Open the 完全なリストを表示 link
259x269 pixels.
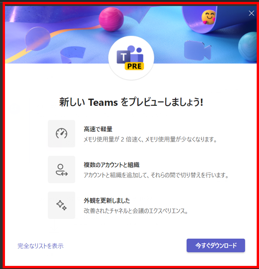[x=41, y=246]
